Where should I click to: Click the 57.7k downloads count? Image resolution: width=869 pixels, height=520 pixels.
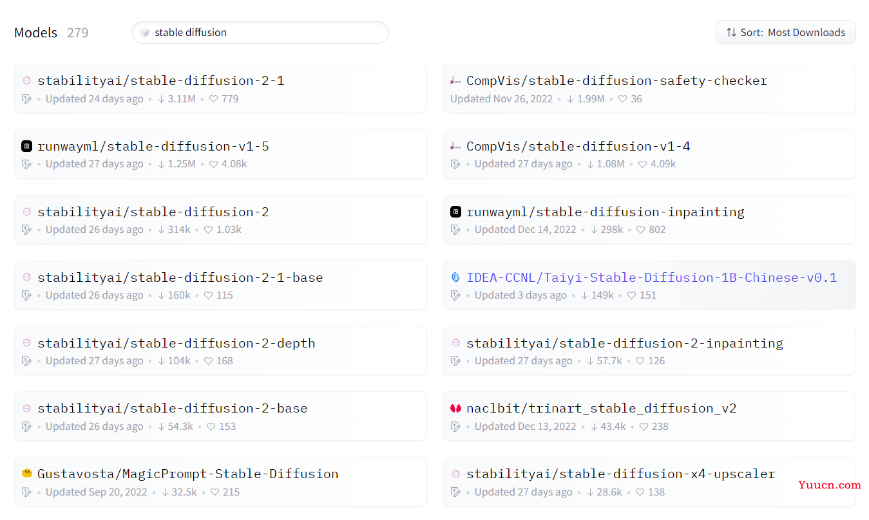[x=609, y=361]
